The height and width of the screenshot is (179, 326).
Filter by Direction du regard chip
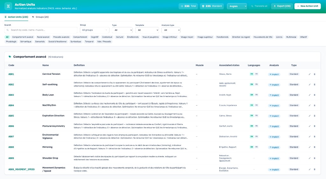click(x=241, y=37)
